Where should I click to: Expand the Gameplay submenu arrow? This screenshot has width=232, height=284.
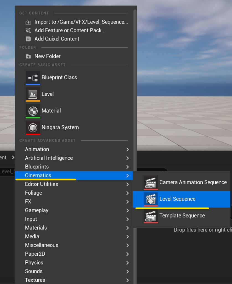click(127, 211)
